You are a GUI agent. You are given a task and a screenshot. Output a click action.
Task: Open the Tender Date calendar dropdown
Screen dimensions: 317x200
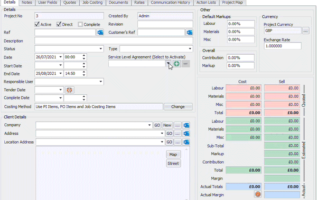[x=60, y=90]
